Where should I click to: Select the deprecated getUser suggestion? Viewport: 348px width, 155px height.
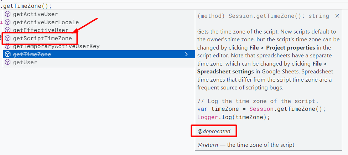click(25, 62)
